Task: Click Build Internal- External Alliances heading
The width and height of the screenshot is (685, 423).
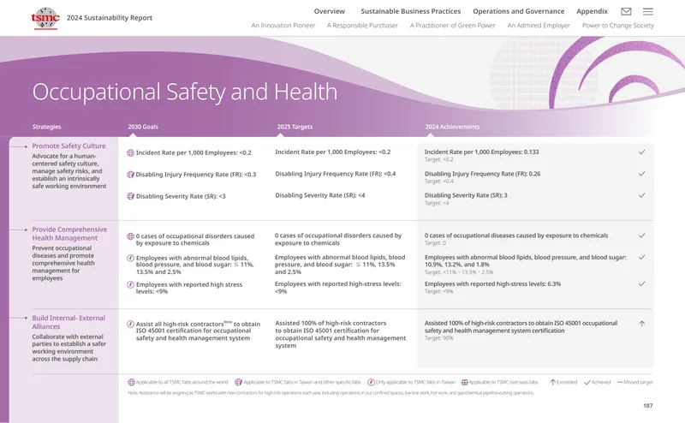Action: 68,322
